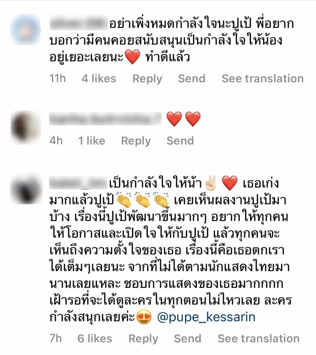Open third commenter's blurred username

78,183
